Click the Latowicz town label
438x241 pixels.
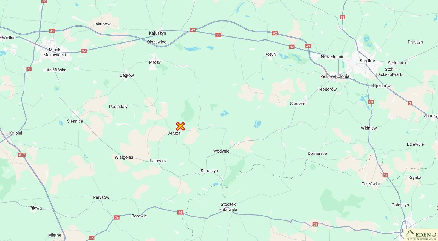(x=158, y=161)
